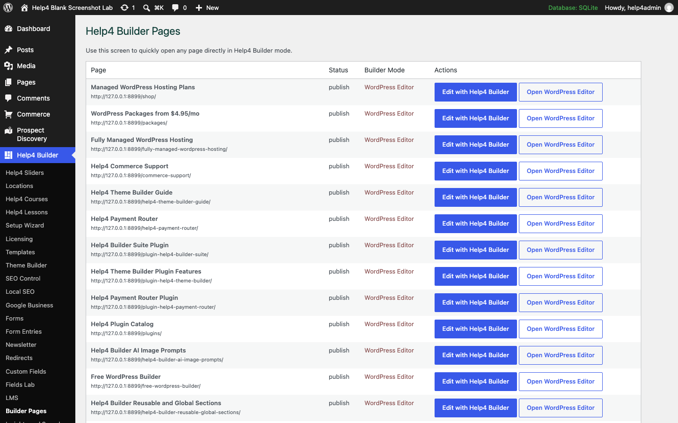
Task: Click the Help4 Builder Pages heading
Action: (133, 31)
